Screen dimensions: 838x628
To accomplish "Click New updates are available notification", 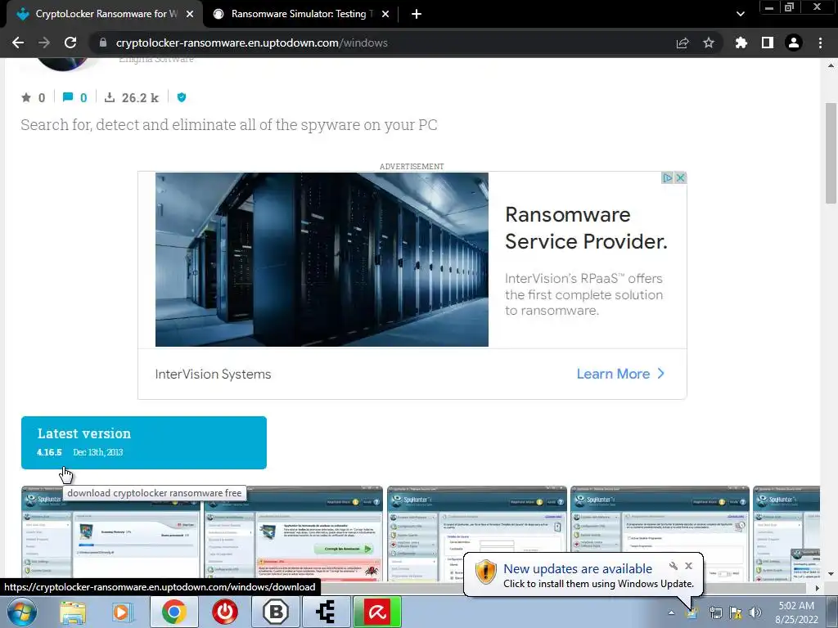I will tap(578, 569).
